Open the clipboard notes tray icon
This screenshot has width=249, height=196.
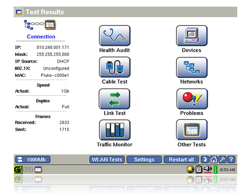pyautogui.click(x=199, y=170)
